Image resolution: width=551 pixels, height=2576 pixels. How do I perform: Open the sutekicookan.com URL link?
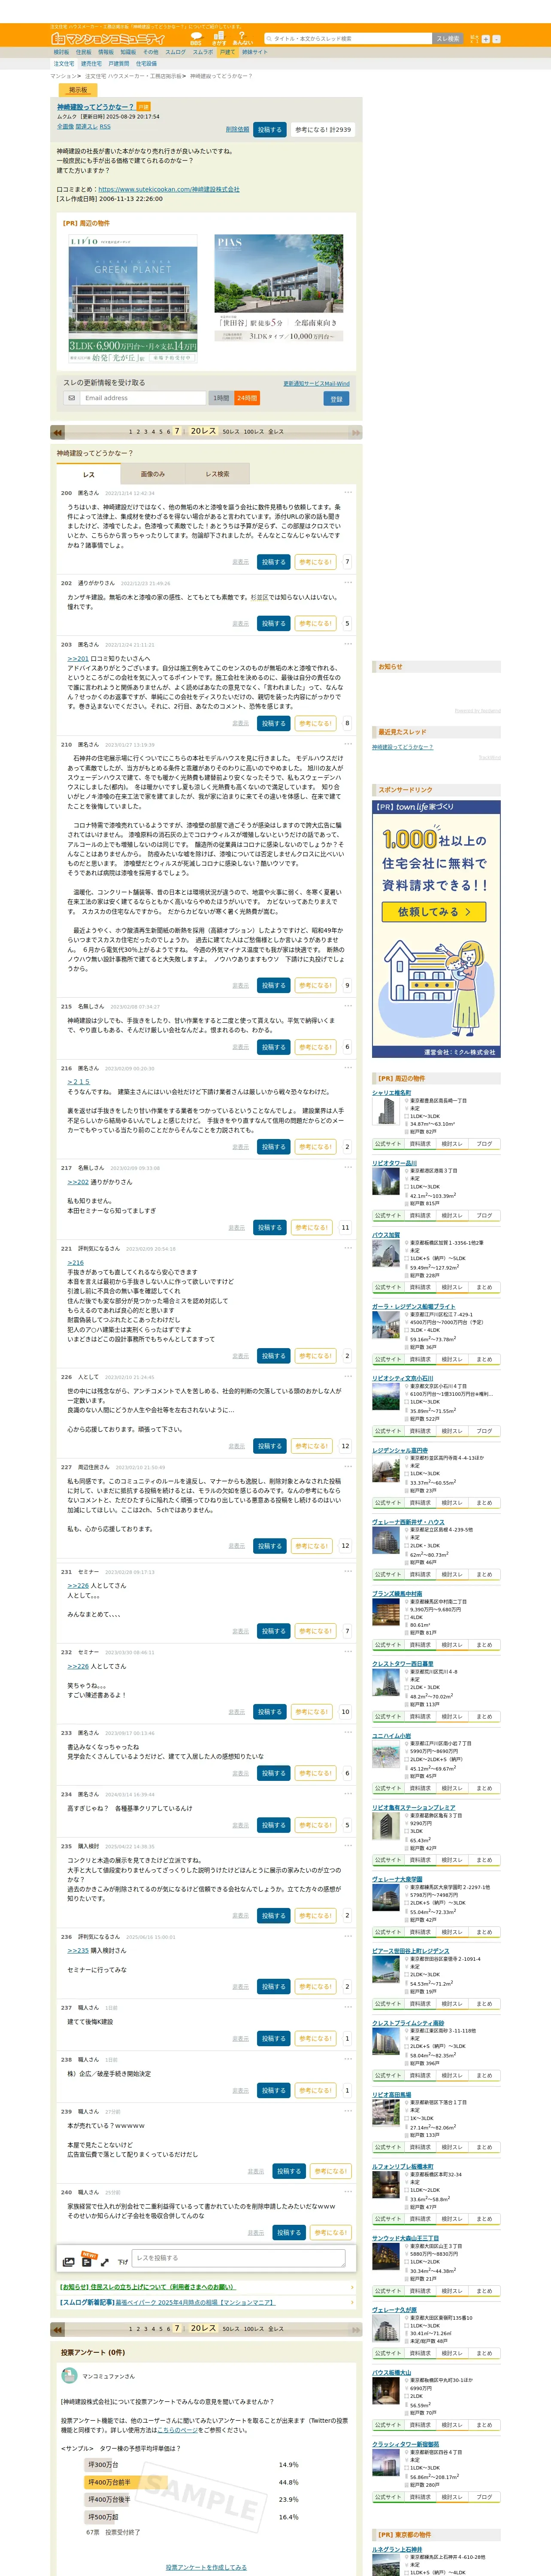click(x=169, y=189)
